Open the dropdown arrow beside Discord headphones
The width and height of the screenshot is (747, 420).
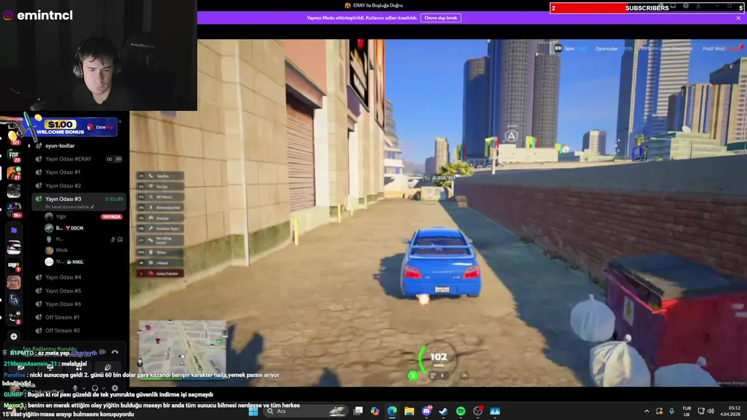[x=104, y=388]
